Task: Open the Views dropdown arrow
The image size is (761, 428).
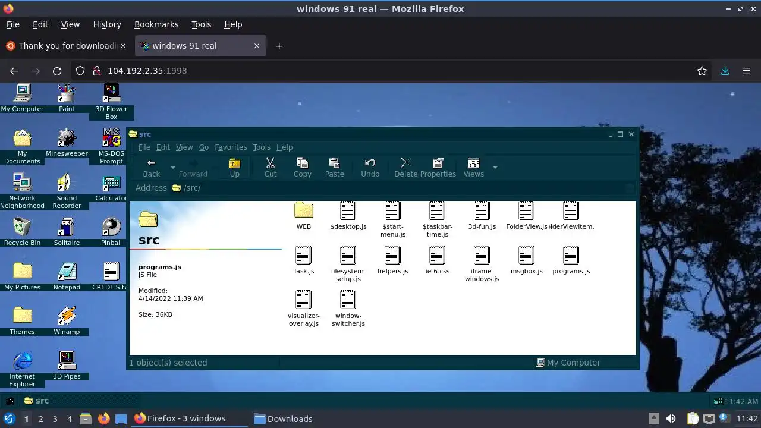Action: click(x=495, y=168)
